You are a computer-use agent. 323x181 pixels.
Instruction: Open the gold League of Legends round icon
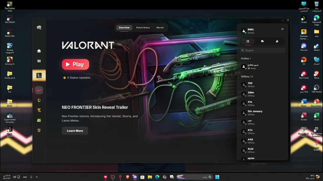point(39,100)
